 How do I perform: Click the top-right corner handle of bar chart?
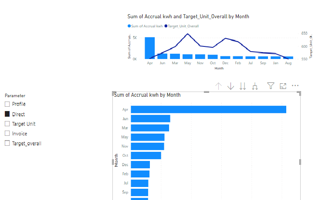point(299,94)
